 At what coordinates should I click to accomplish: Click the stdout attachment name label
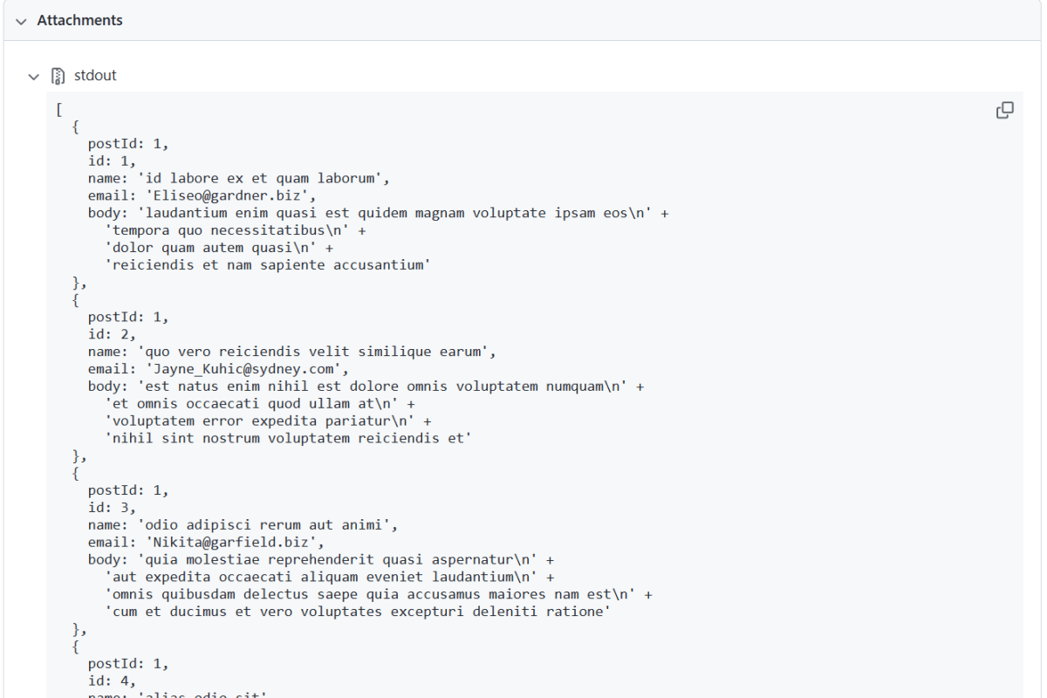tap(95, 76)
